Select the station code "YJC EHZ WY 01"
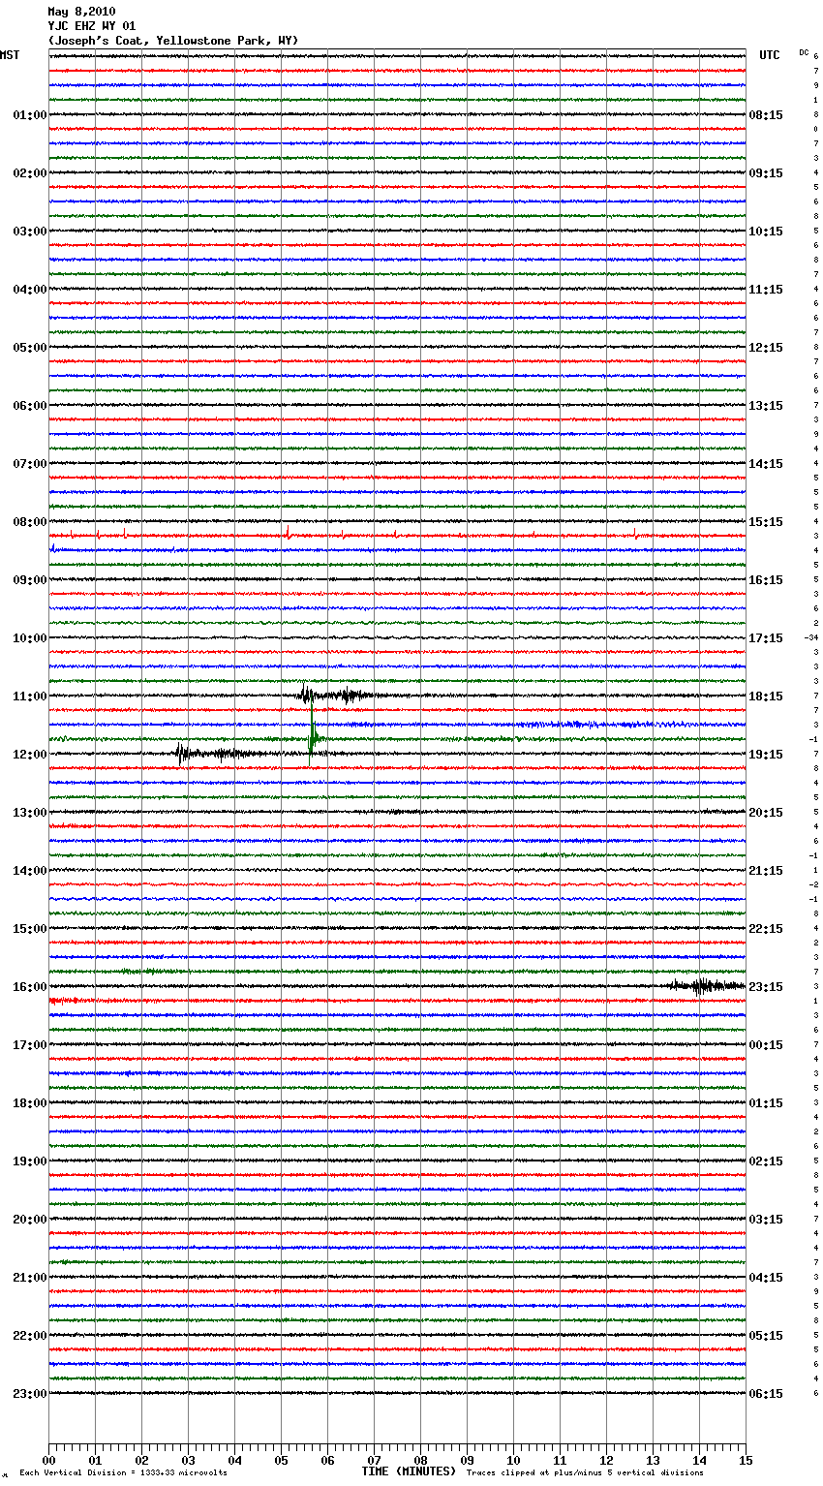The height and width of the screenshot is (1486, 823). [92, 26]
